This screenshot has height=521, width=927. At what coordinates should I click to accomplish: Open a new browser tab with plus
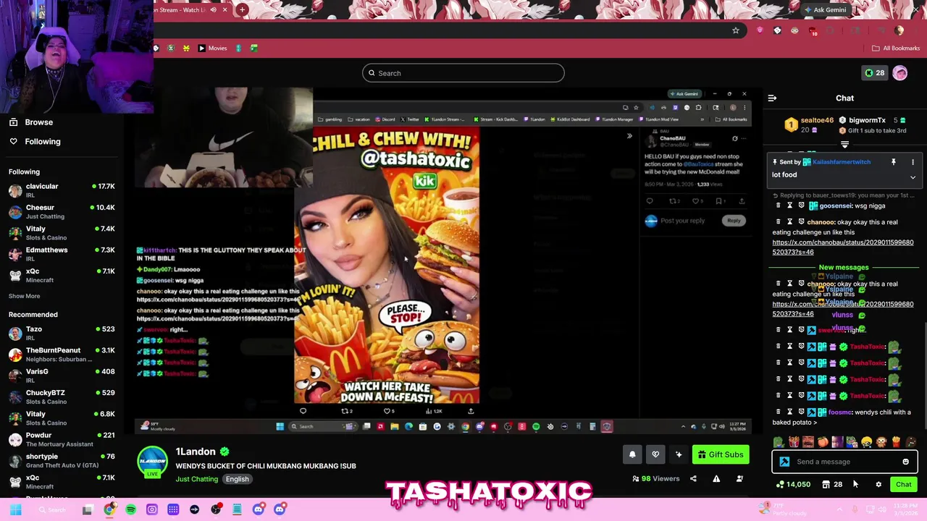(x=243, y=10)
